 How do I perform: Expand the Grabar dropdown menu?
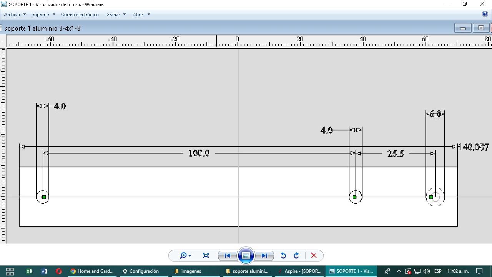[x=116, y=15]
